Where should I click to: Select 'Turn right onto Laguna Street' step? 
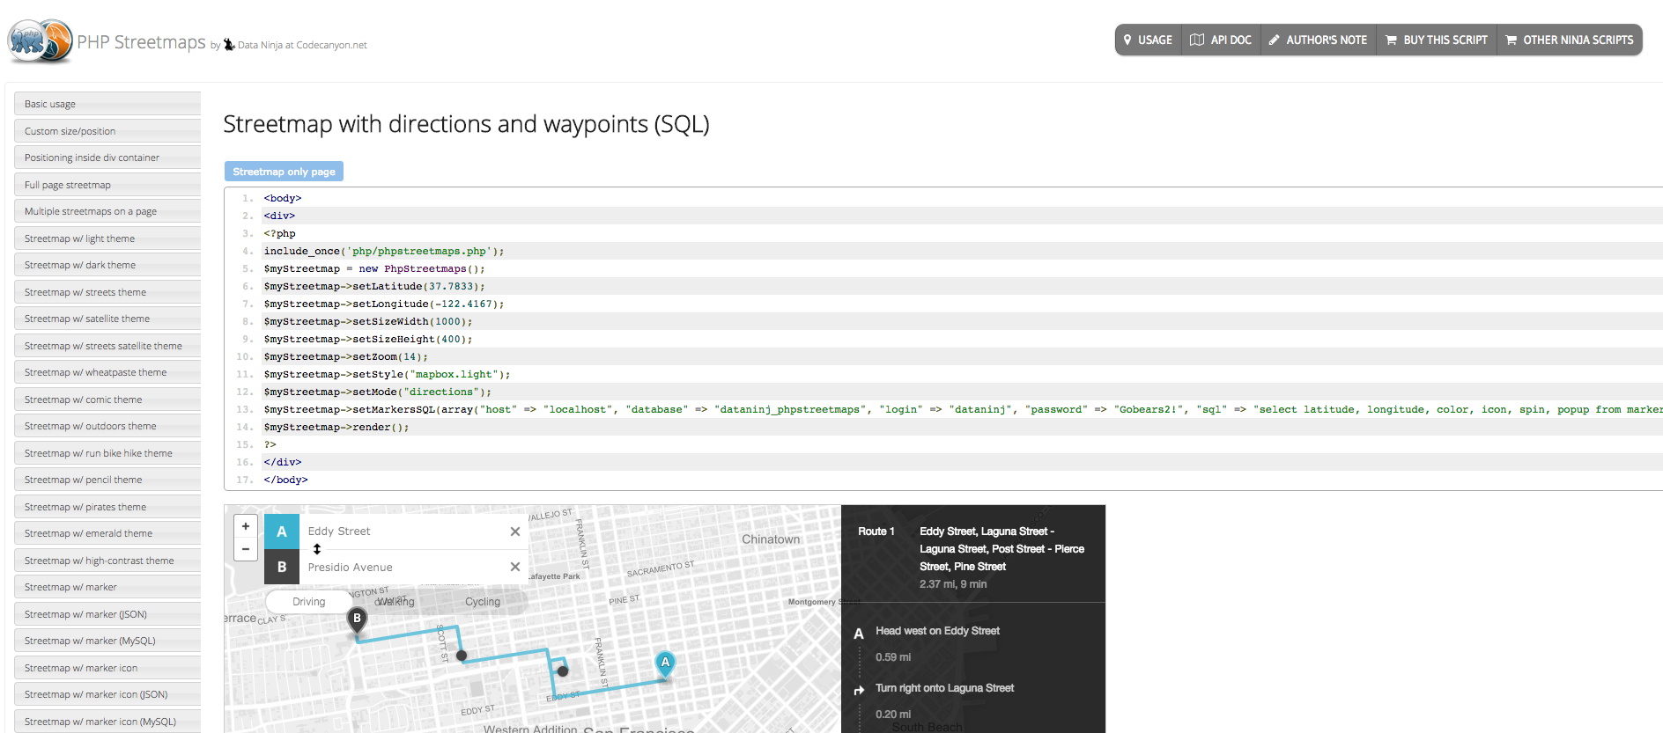(x=944, y=688)
